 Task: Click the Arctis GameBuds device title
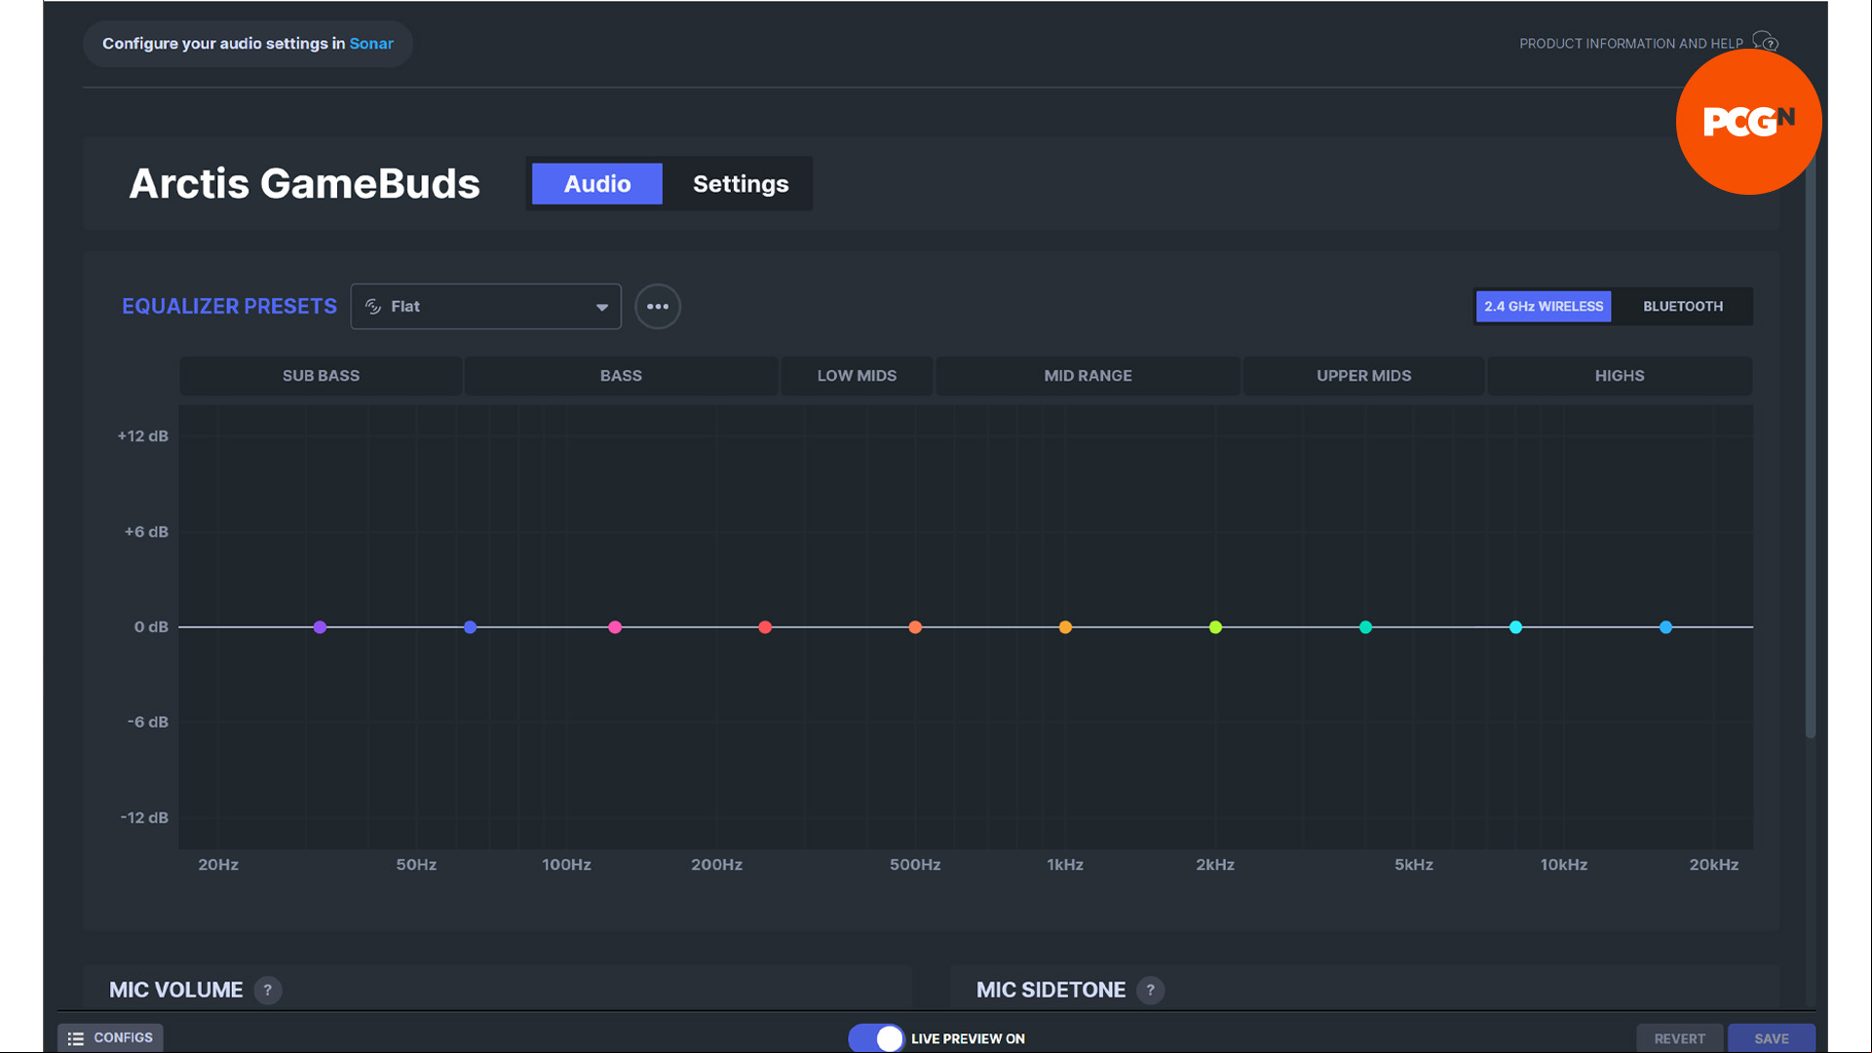click(x=304, y=184)
